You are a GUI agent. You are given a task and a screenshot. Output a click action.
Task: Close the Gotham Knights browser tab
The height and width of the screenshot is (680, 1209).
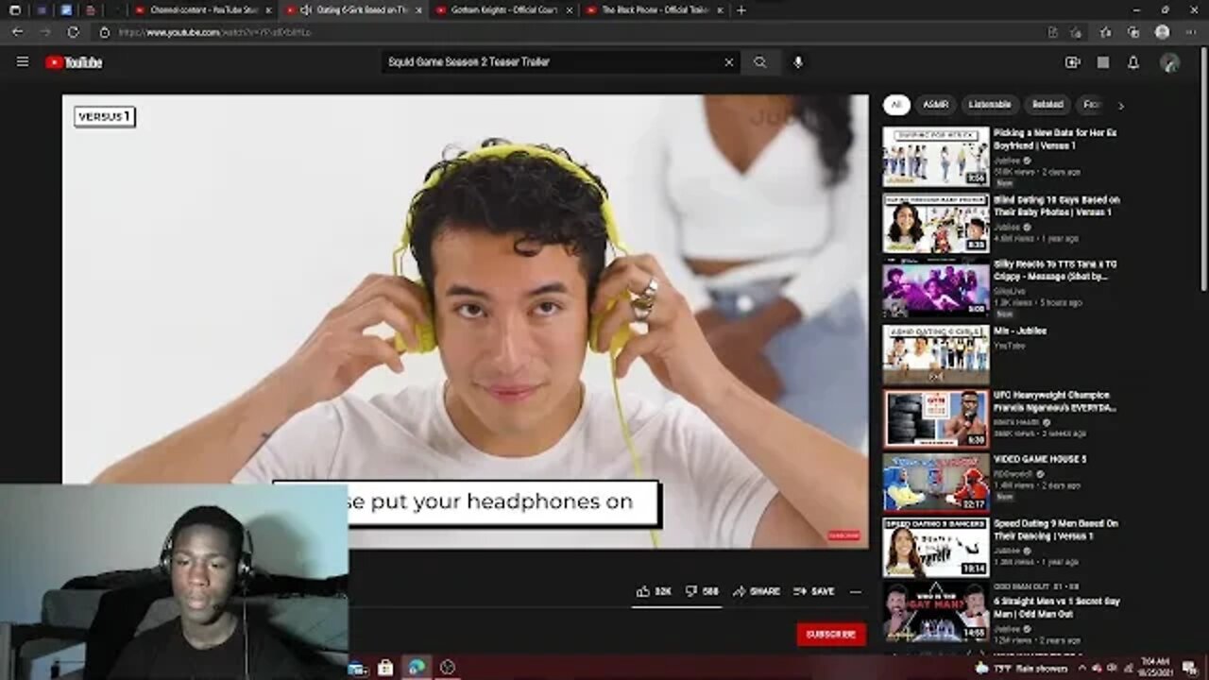(x=570, y=10)
